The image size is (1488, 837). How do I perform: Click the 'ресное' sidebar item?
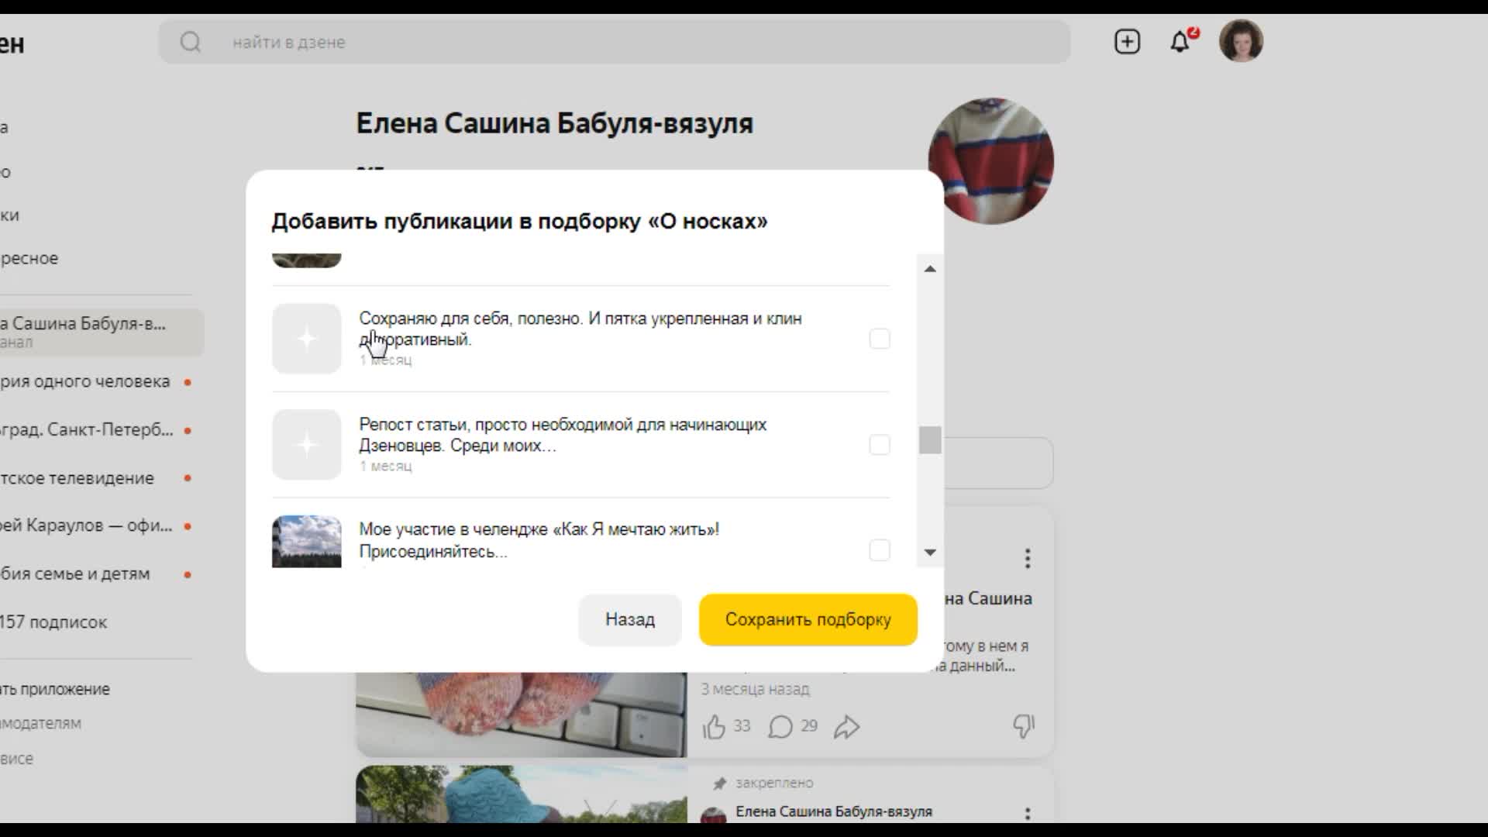[x=29, y=258]
